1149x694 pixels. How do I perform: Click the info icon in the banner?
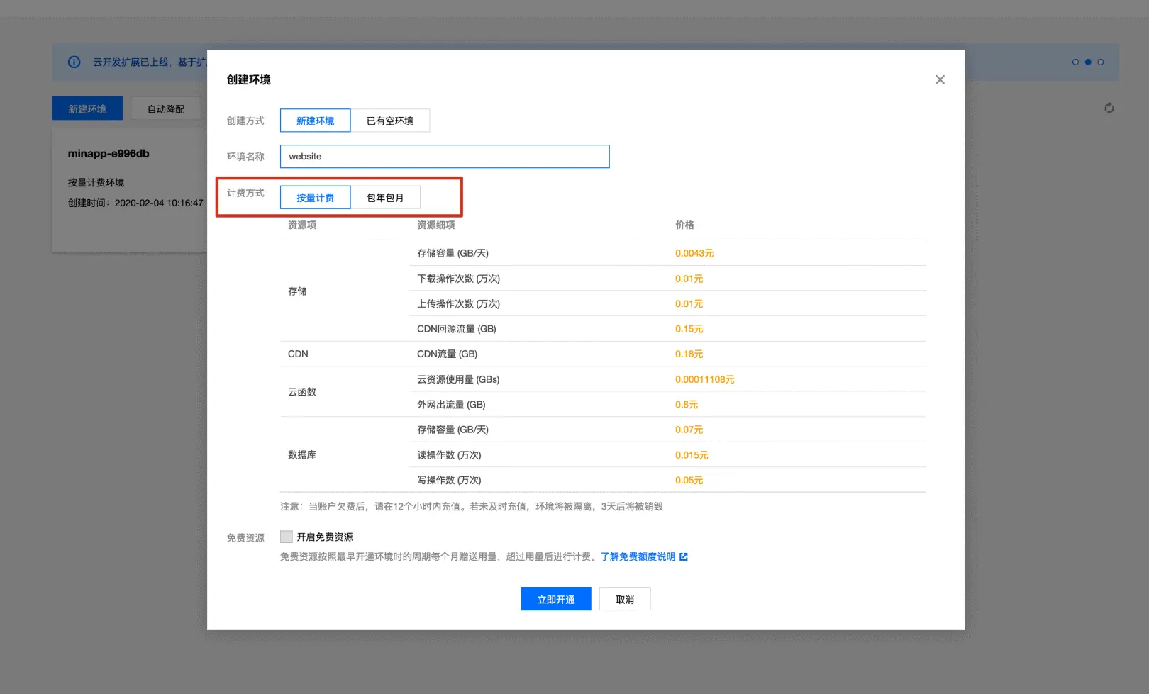pos(74,62)
